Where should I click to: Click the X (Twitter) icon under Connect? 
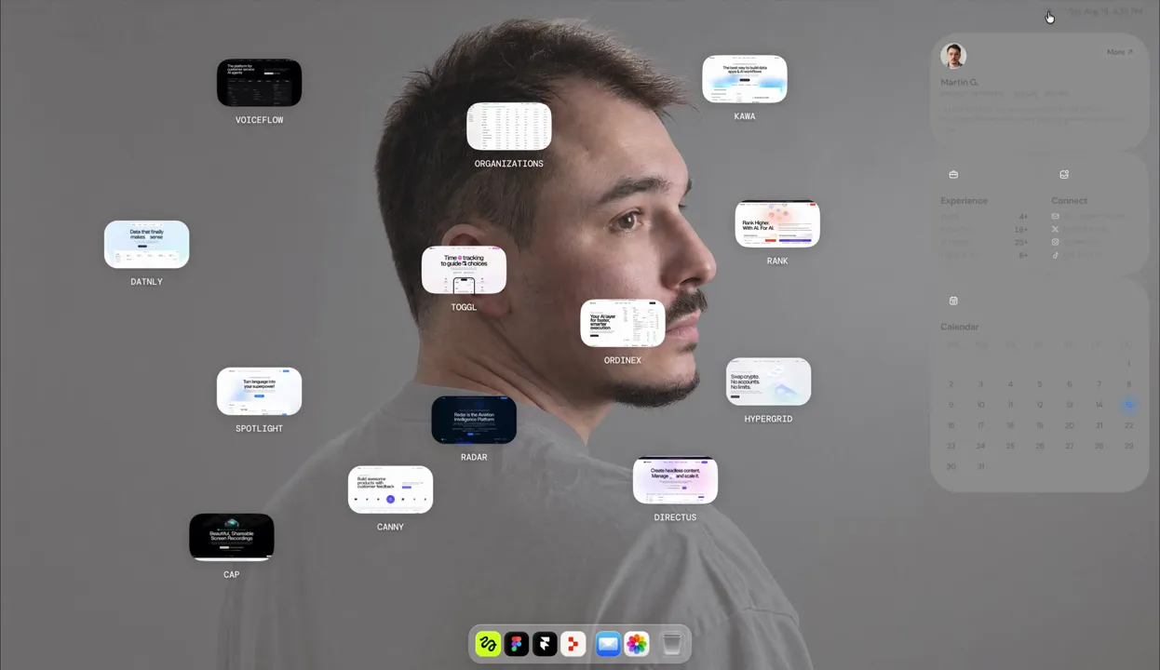tap(1055, 229)
